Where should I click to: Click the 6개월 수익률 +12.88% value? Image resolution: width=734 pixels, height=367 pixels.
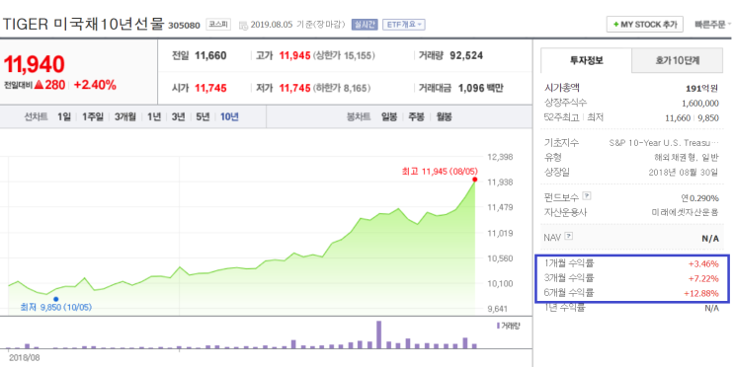[x=701, y=294]
